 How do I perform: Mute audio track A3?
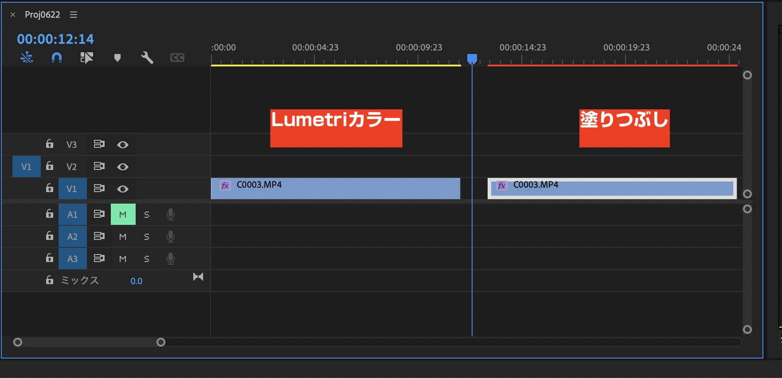[123, 259]
